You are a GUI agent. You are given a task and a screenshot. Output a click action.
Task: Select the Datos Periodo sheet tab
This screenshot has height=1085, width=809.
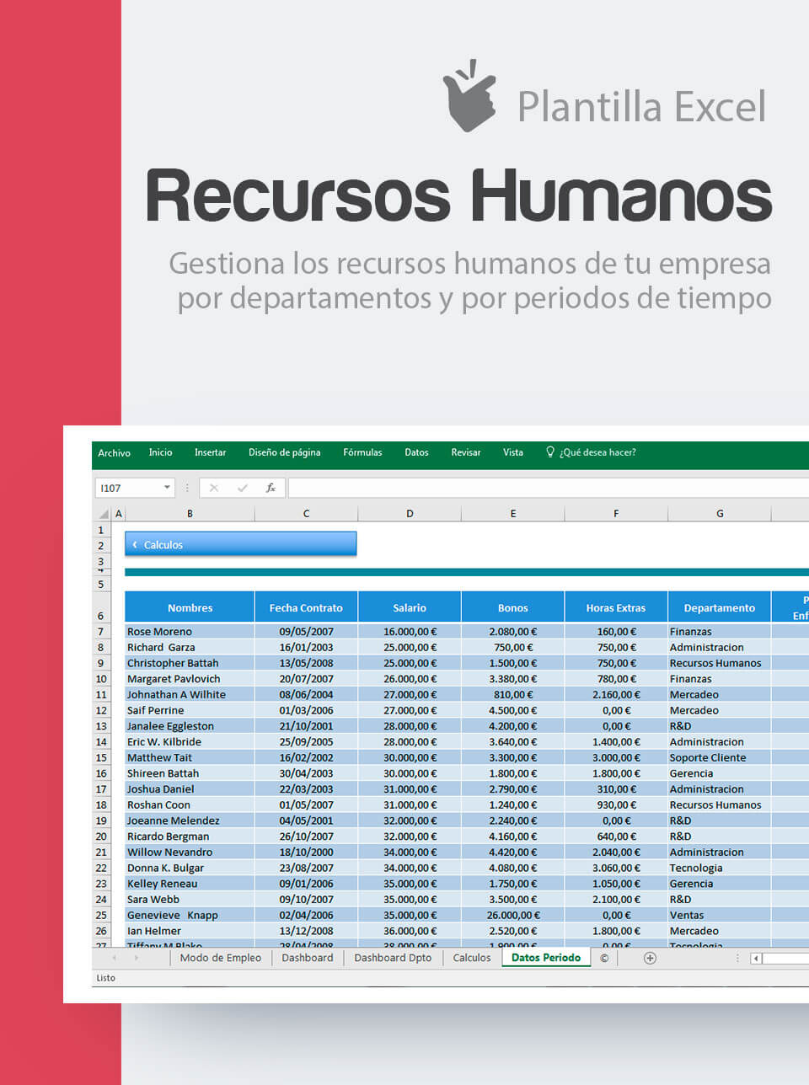[546, 958]
